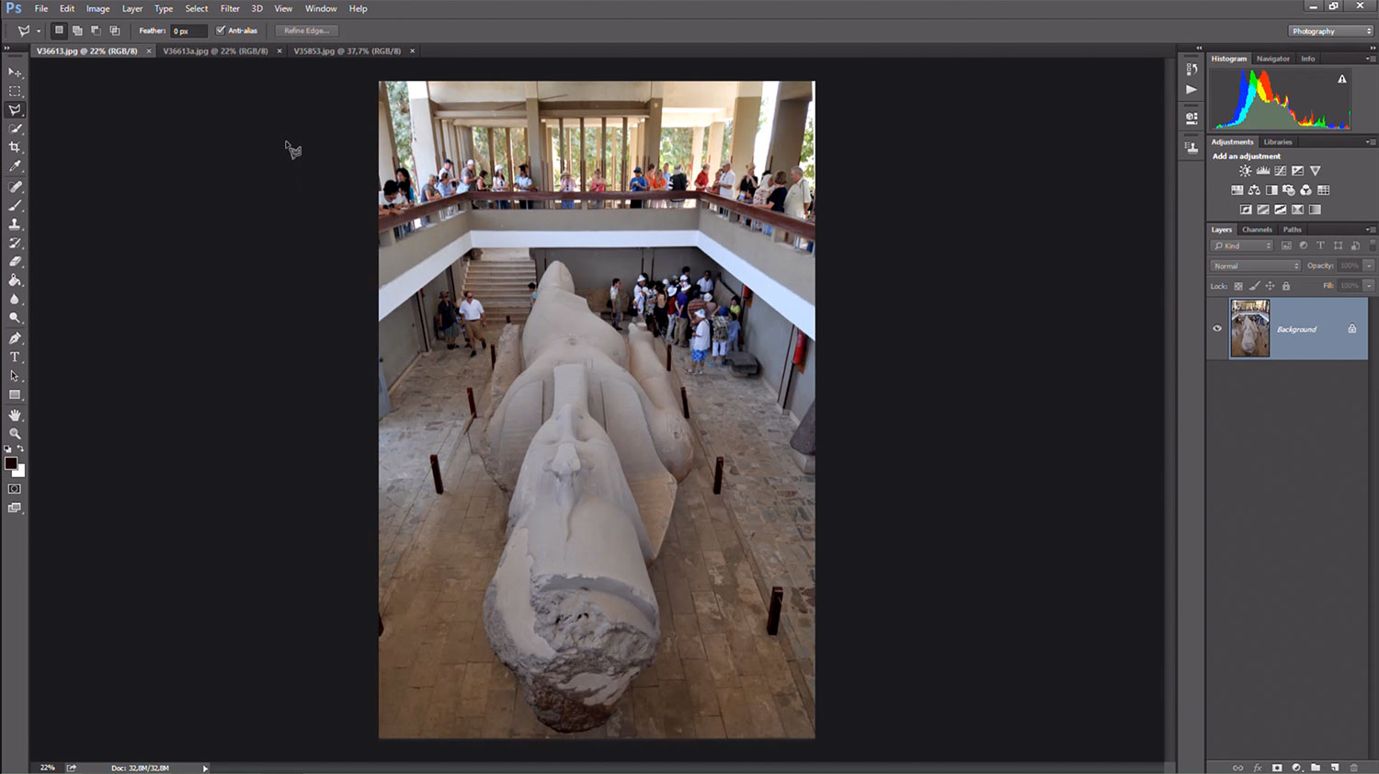Image resolution: width=1379 pixels, height=774 pixels.
Task: Toggle the Anti-alias checkbox
Action: 221,30
